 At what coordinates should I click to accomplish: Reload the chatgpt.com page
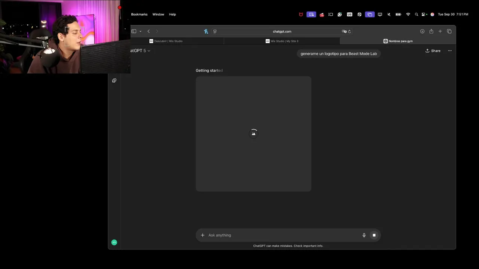click(x=350, y=31)
